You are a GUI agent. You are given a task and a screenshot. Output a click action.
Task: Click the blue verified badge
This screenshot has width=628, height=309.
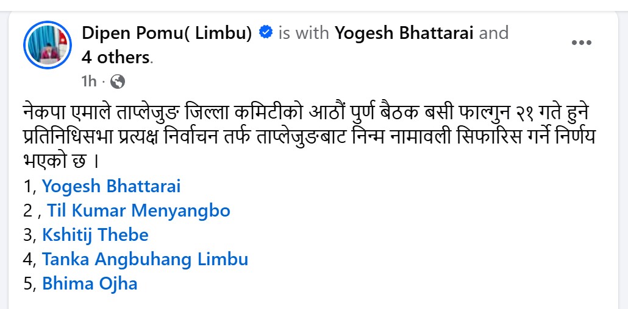(265, 33)
